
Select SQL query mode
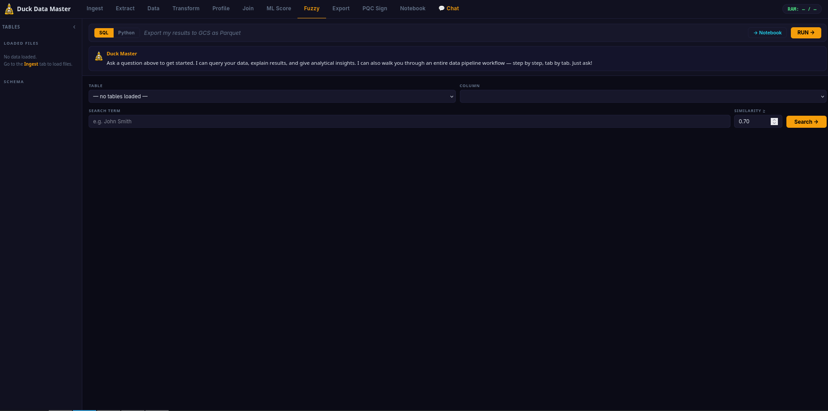point(104,33)
